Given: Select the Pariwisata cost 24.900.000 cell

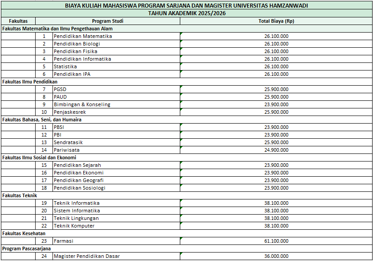Looking at the screenshot, I should click(276, 150).
